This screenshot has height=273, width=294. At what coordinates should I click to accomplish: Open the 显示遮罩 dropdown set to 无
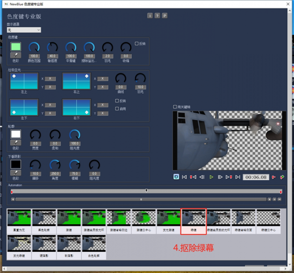click(24, 30)
